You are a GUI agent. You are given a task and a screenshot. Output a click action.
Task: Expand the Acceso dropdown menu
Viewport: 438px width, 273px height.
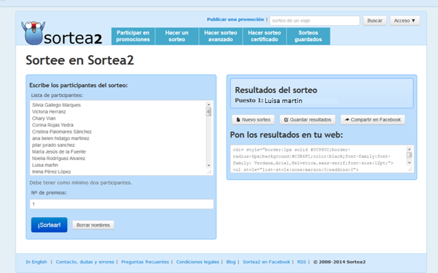[x=405, y=21]
